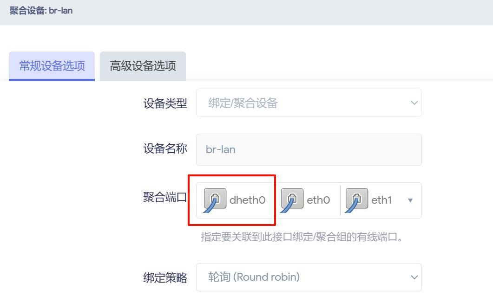Switch to the 高级设备选项 tab
493x296 pixels.
click(x=143, y=66)
